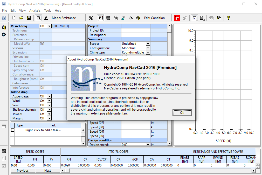262x175 pixels.
Task: Switch to Propulsion mode P icon
Action: pyautogui.click(x=46, y=18)
